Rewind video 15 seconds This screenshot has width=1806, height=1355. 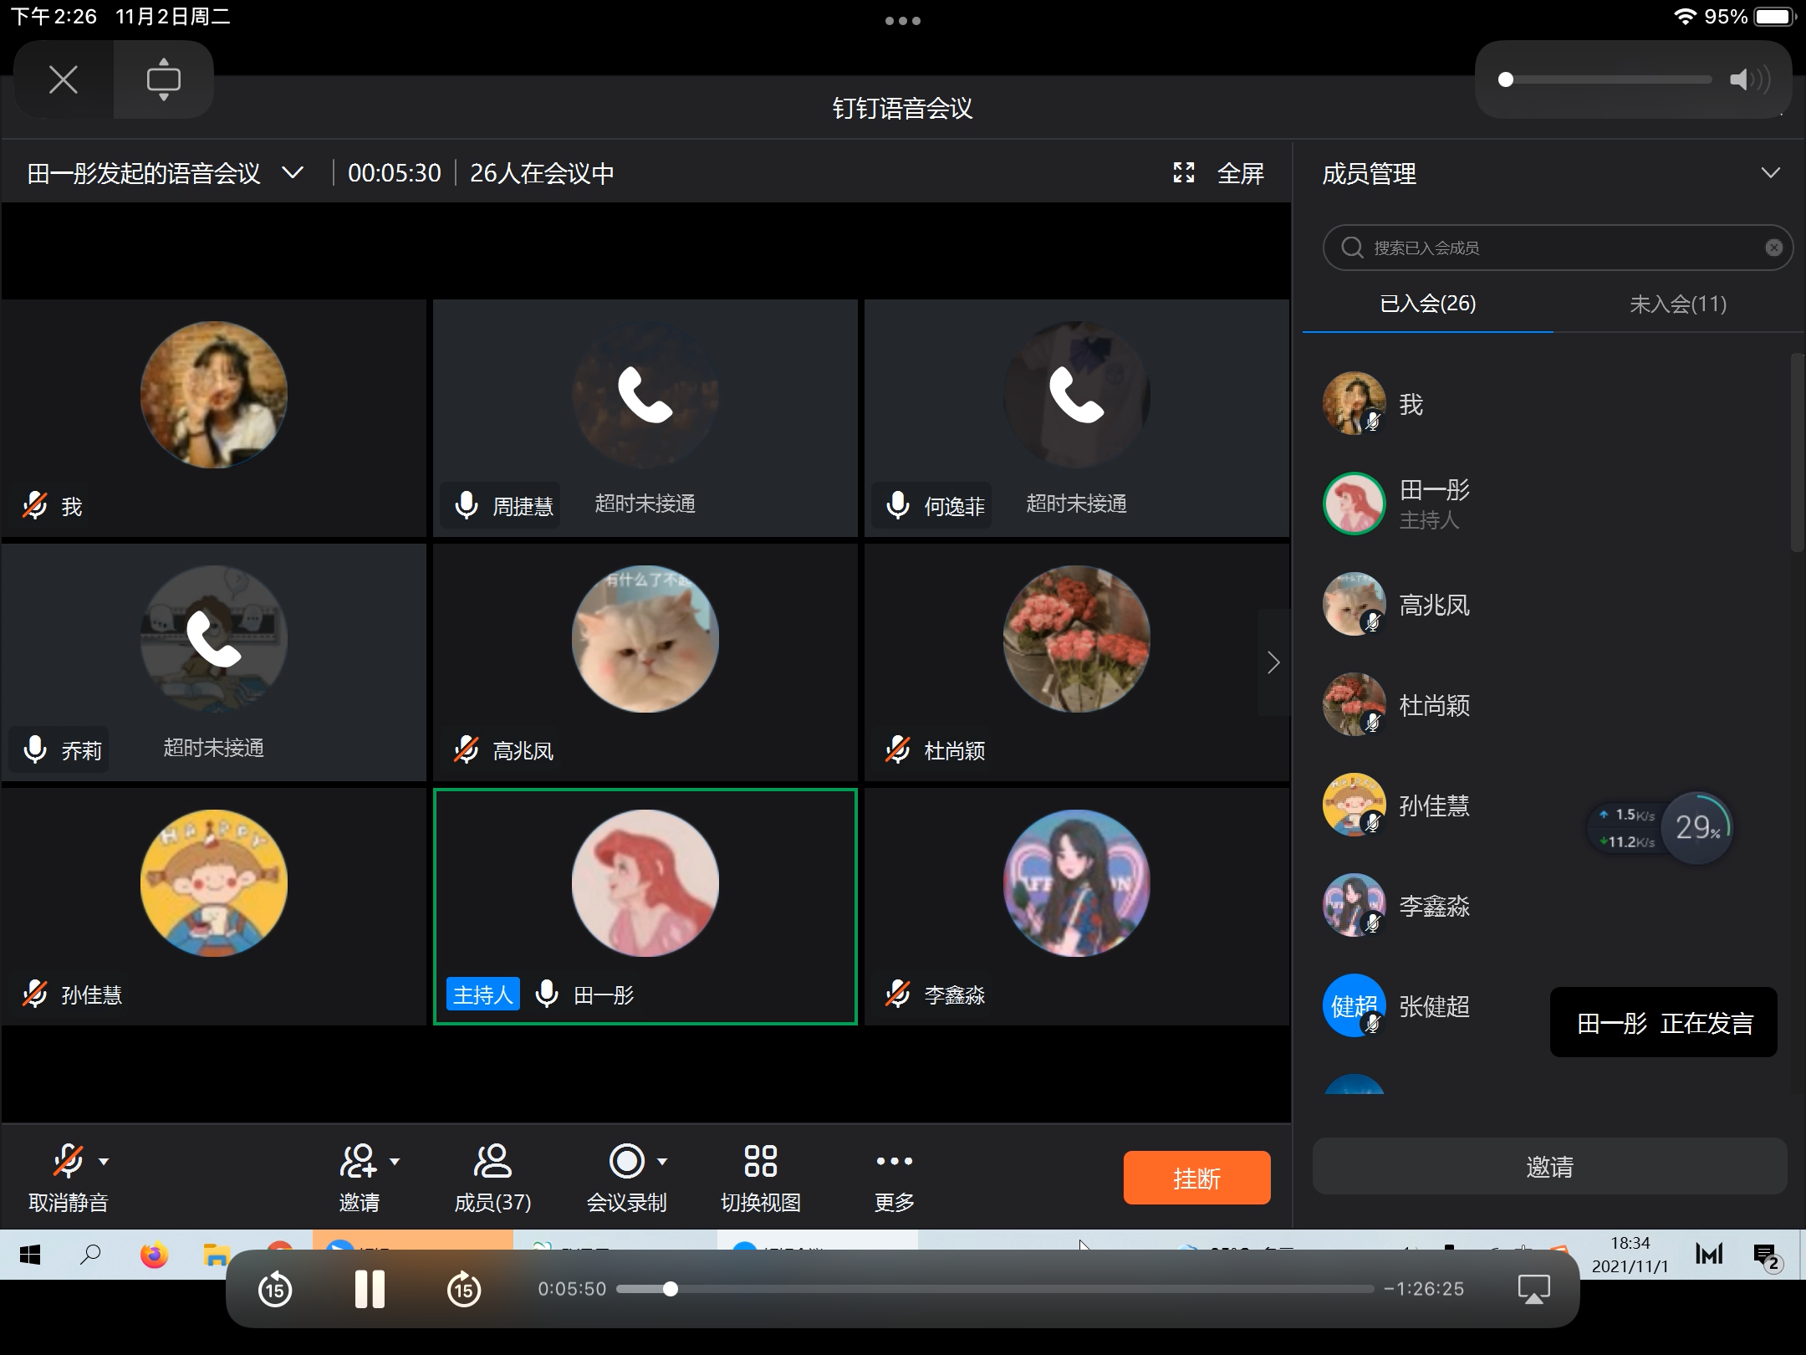(275, 1289)
